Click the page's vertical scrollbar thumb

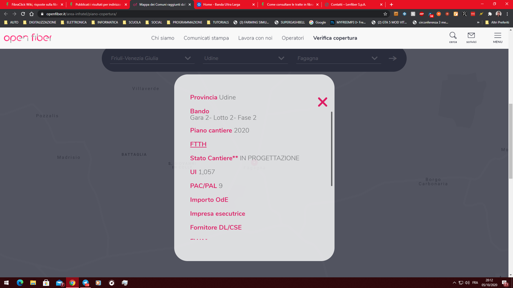510,140
